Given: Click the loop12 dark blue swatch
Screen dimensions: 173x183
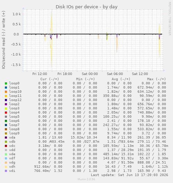Looking at the screenshot, I should 6,100.
